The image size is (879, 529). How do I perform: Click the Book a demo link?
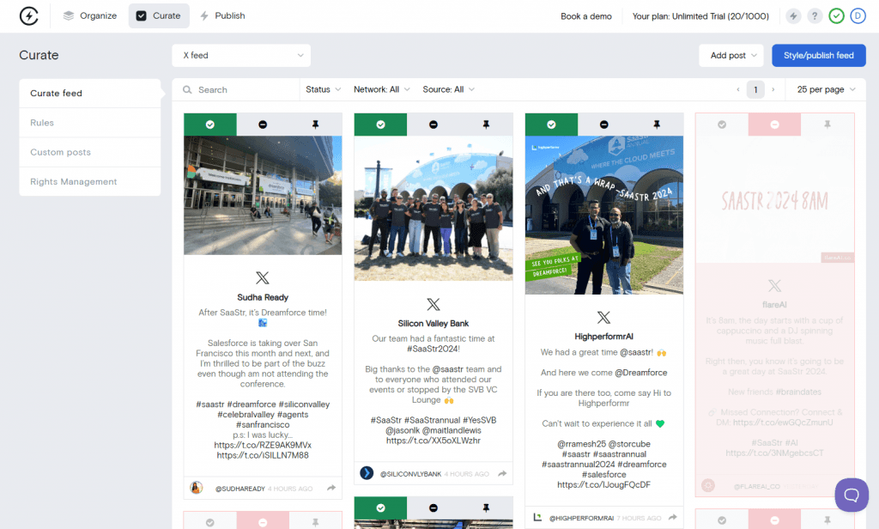[585, 16]
